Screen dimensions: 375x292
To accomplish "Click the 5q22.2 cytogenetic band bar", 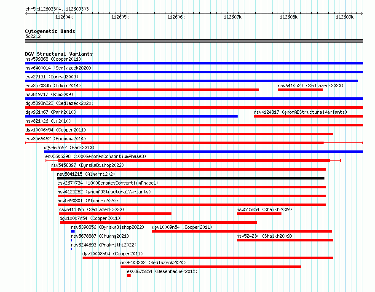I will coord(194,41).
